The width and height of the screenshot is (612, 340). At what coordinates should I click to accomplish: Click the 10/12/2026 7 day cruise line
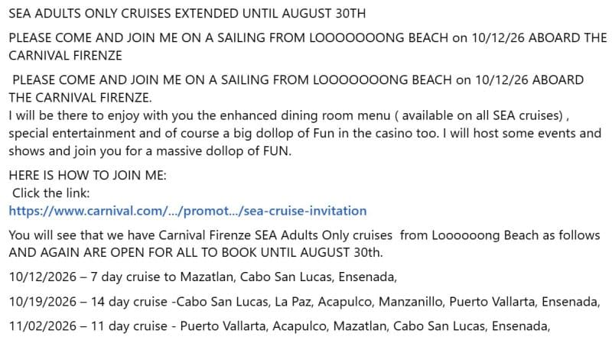203,277
